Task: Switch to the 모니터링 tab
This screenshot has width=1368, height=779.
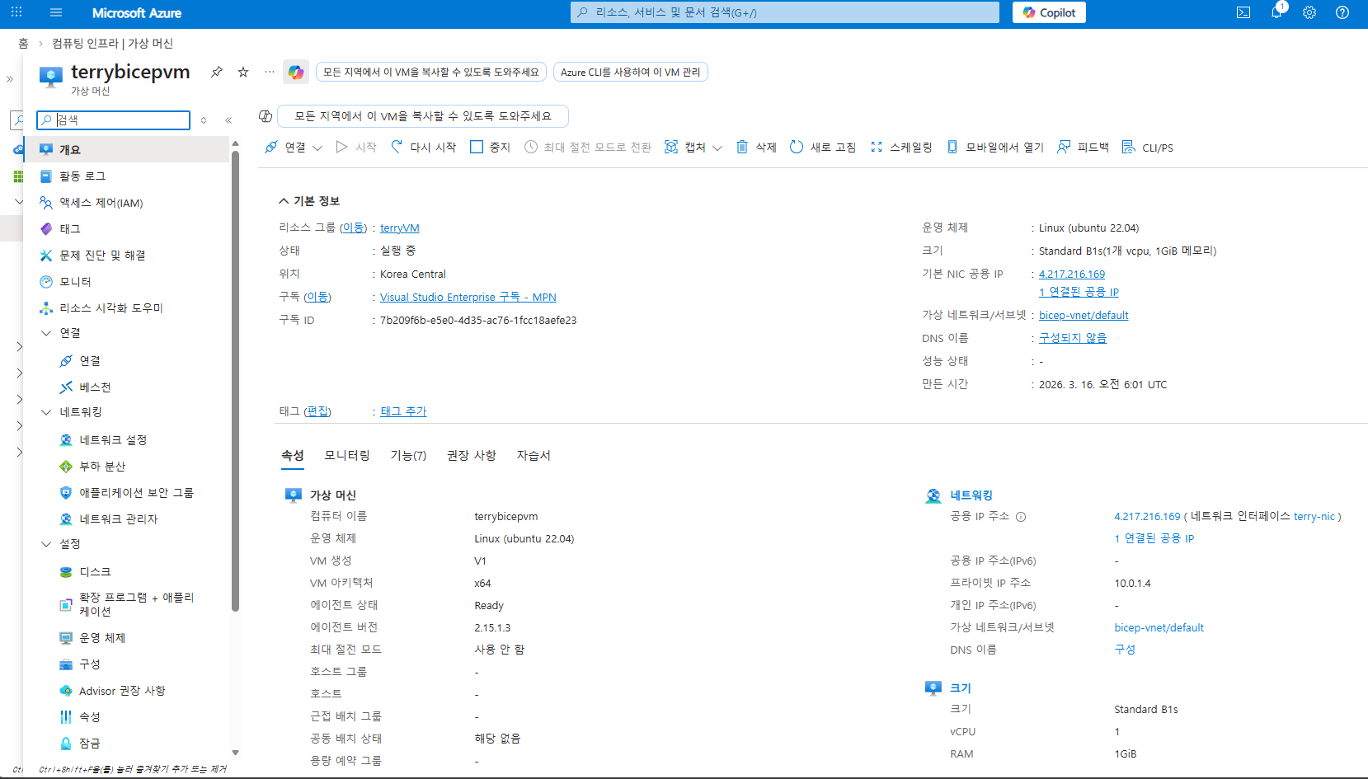Action: pos(347,455)
